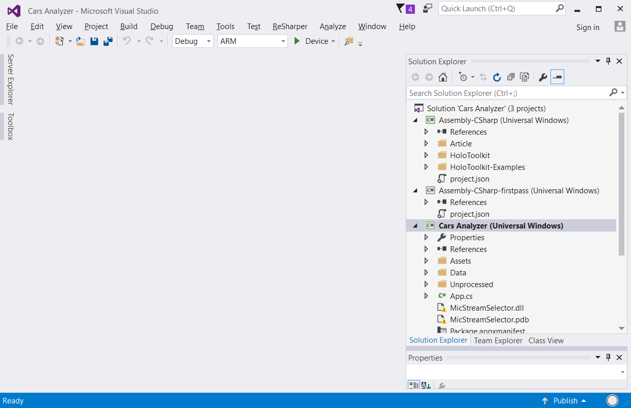The image size is (631, 408).
Task: Open the Properties object selector dropdown
Action: coord(623,372)
